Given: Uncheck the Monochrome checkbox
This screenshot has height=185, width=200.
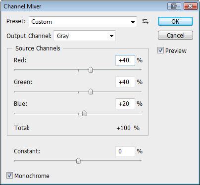Looking at the screenshot, I should coord(9,176).
